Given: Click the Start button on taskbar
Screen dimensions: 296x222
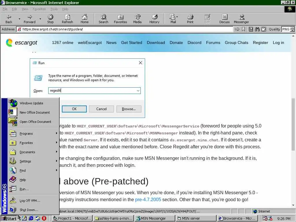Looking at the screenshot, I should 9,219.
